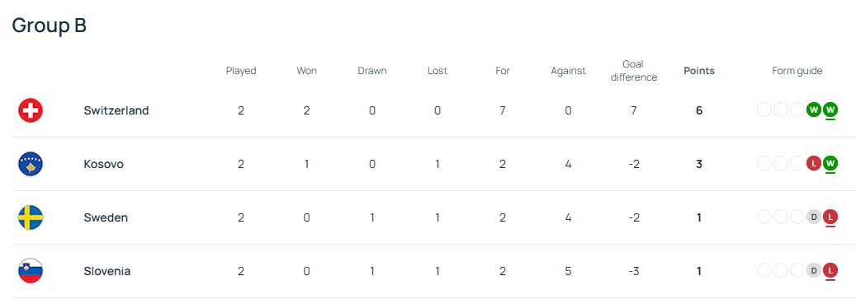The height and width of the screenshot is (299, 856).
Task: Click the Played column header
Action: pyautogui.click(x=241, y=71)
